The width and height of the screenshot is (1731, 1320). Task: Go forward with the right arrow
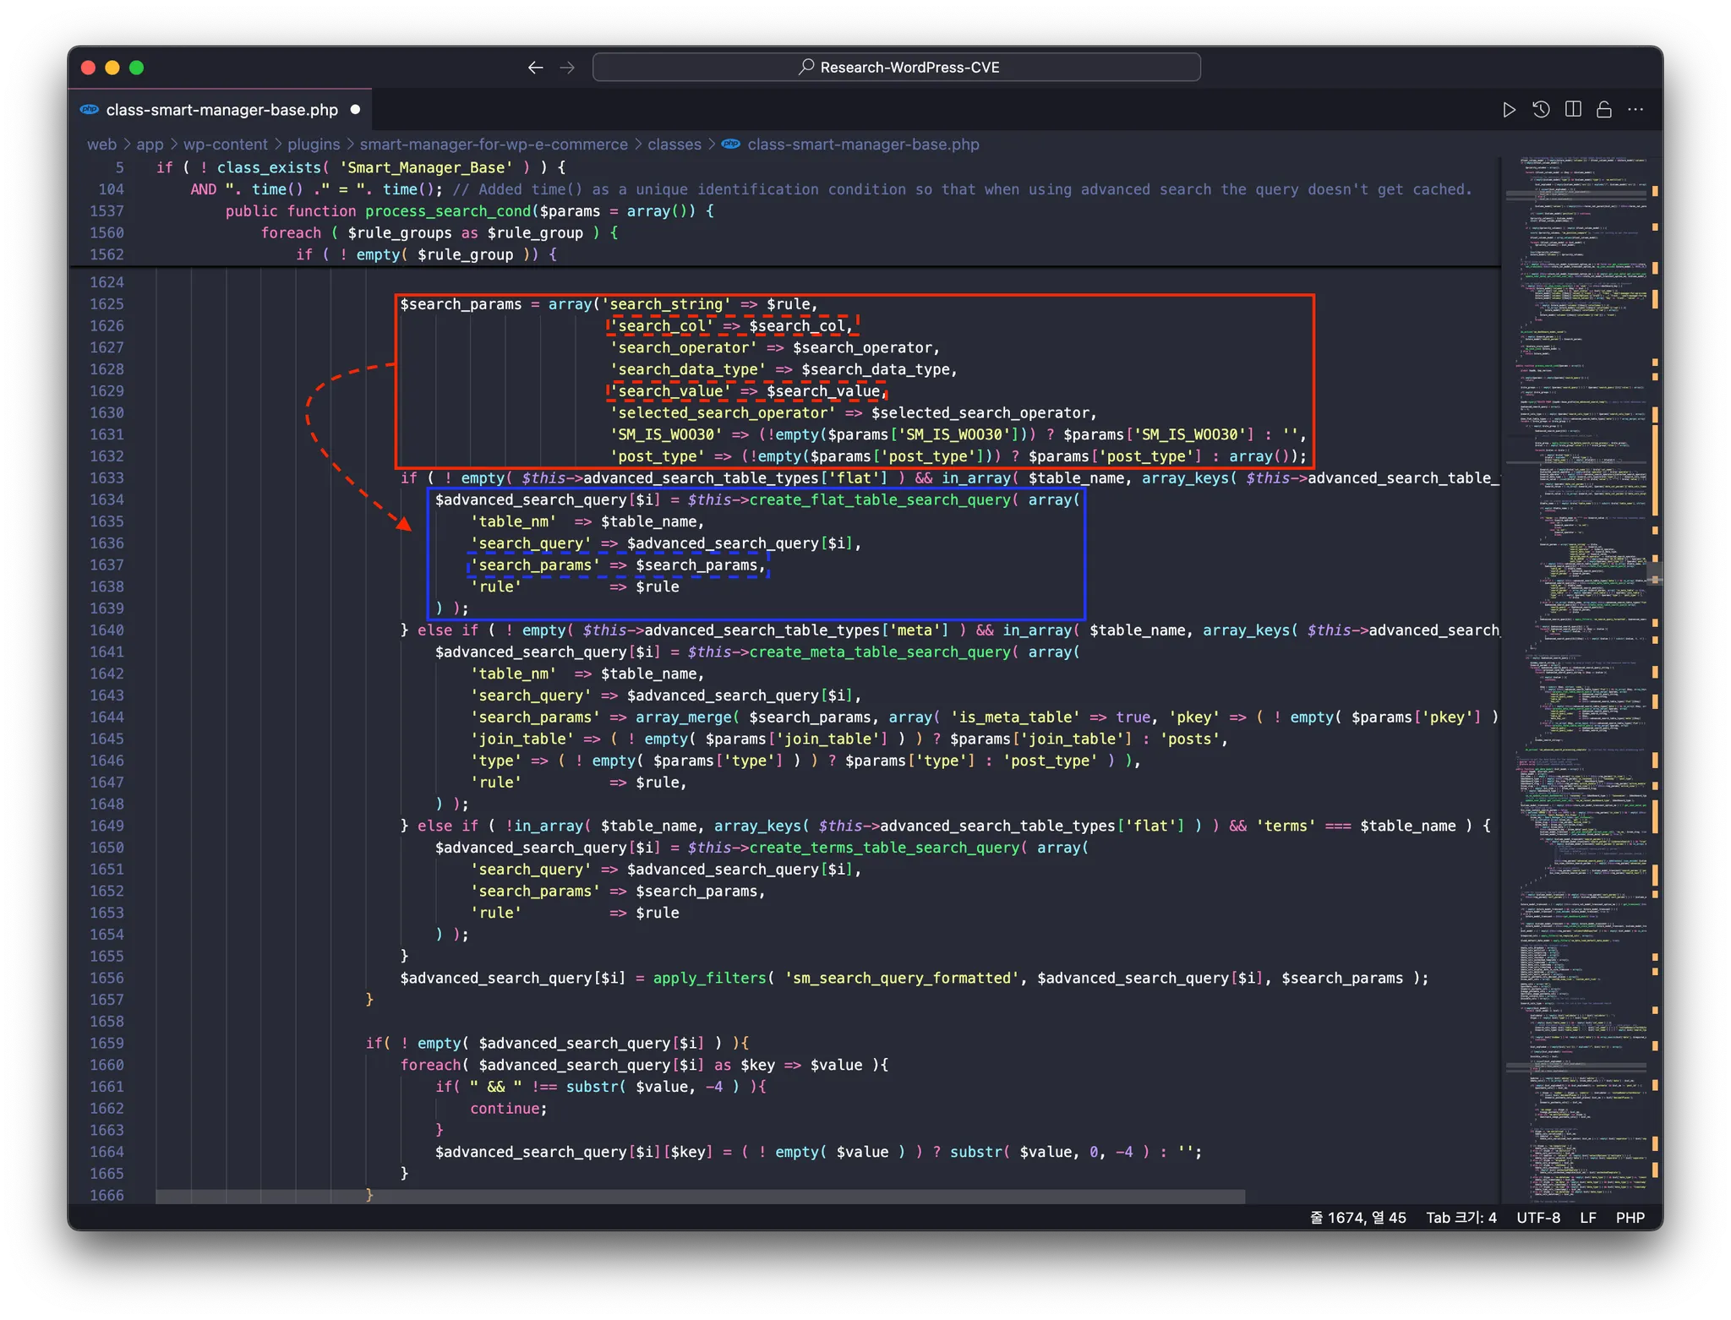567,68
